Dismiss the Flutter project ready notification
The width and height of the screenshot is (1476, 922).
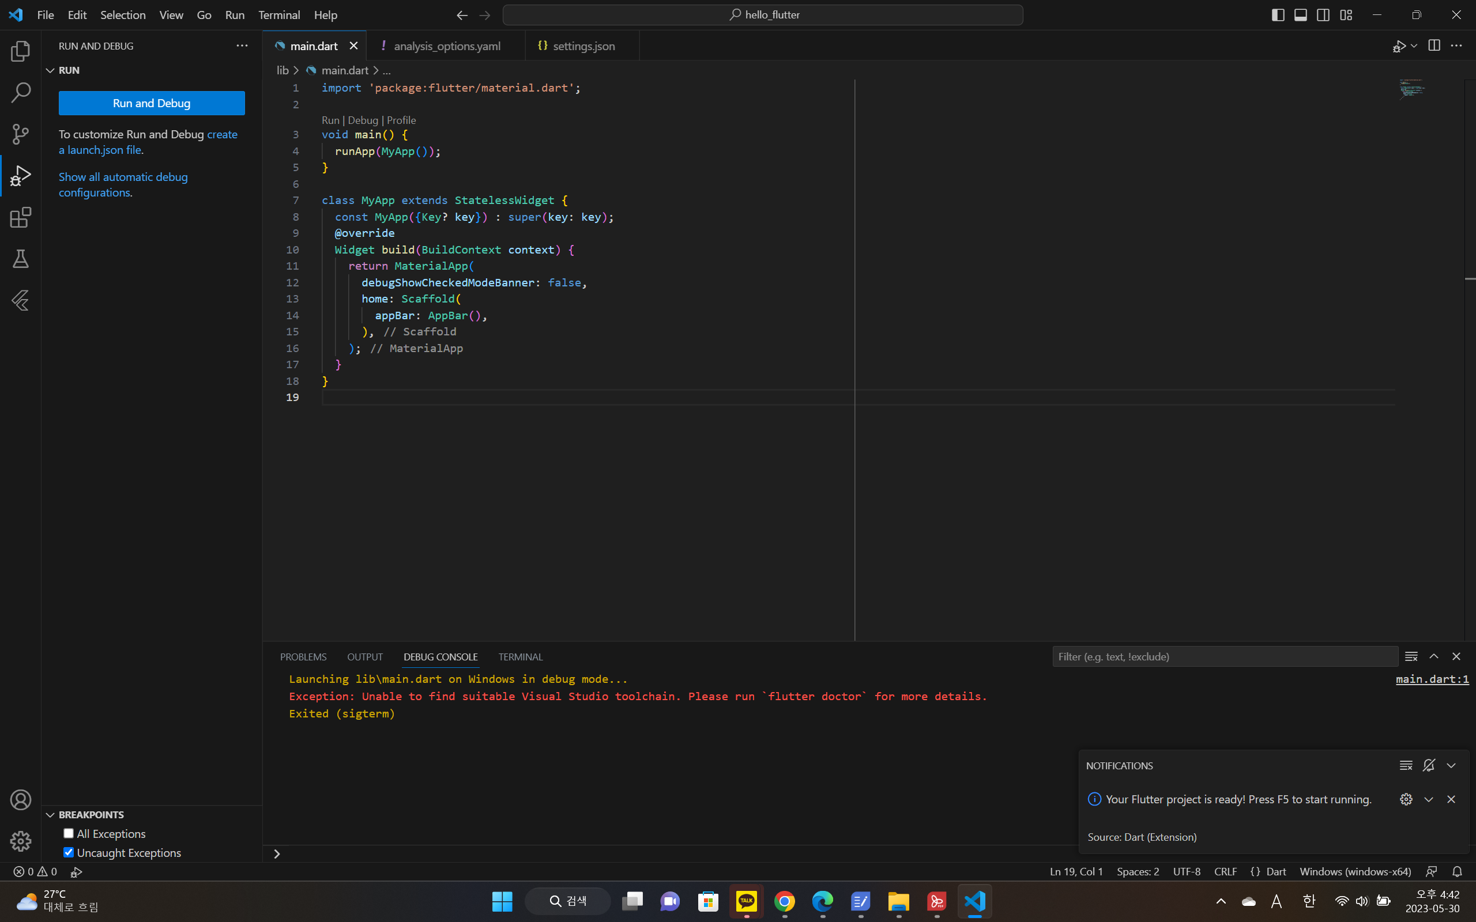1451,799
